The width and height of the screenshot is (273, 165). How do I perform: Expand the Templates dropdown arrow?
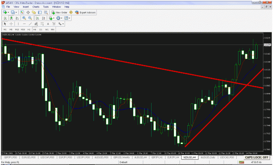pyautogui.click(x=69, y=18)
